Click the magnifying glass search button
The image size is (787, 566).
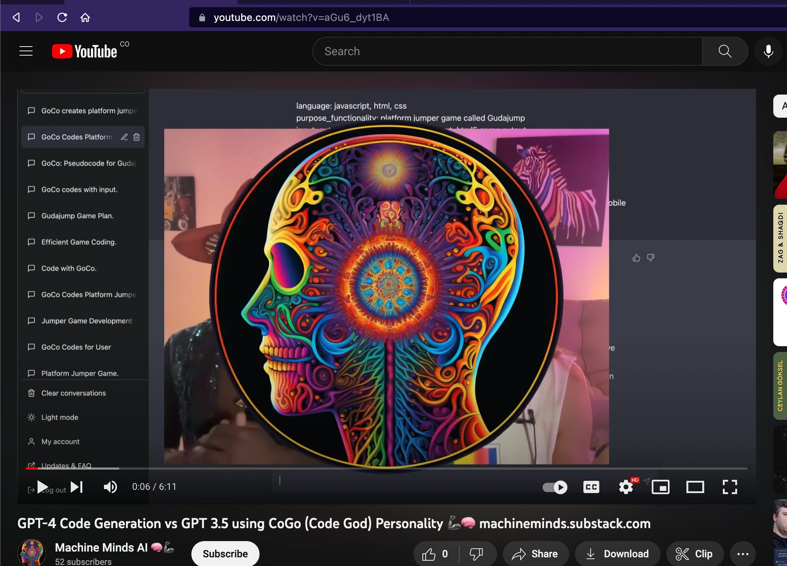[x=725, y=51]
